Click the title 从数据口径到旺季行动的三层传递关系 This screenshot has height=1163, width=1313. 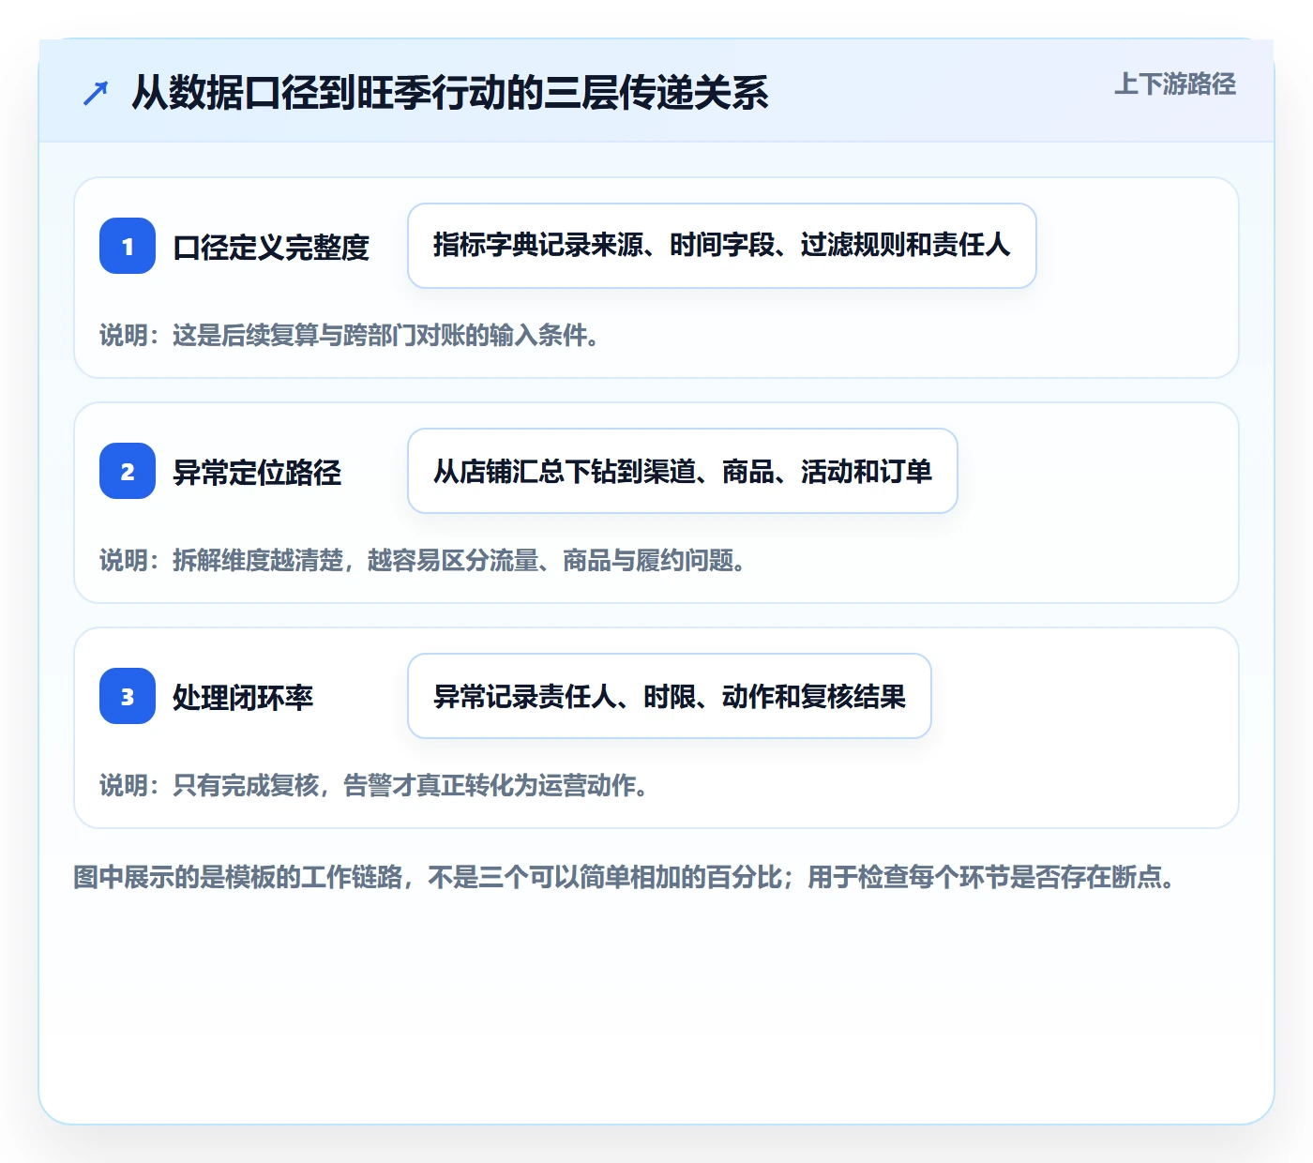450,93
